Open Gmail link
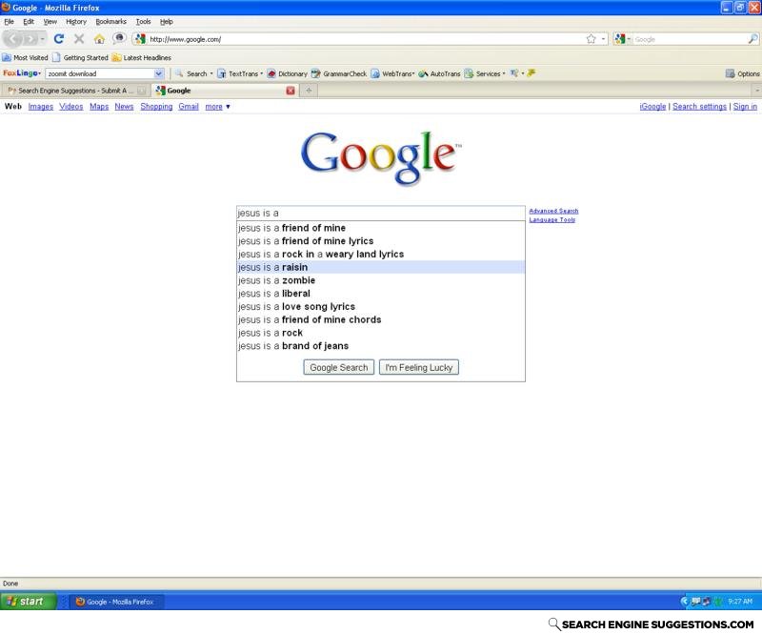The image size is (762, 635). click(189, 107)
